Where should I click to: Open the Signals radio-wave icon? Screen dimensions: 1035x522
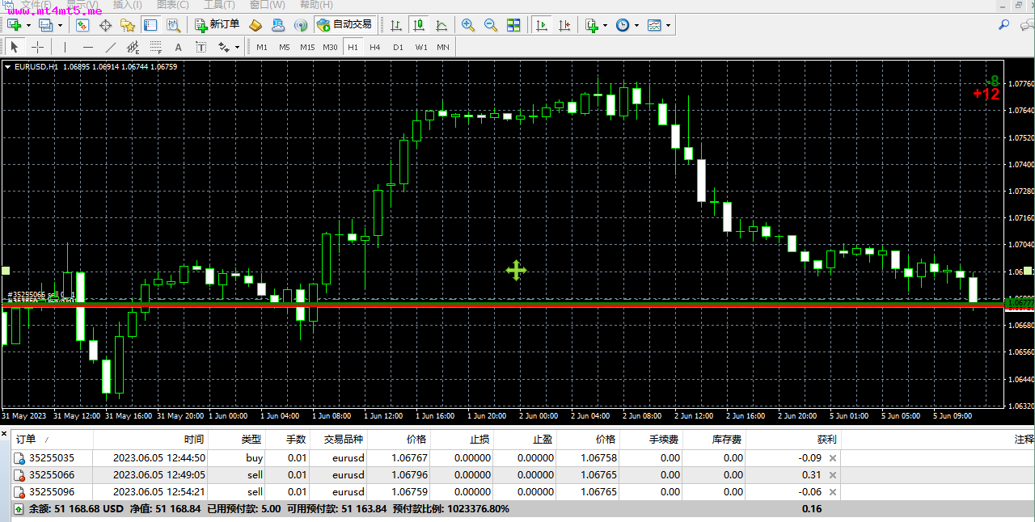pyautogui.click(x=301, y=25)
